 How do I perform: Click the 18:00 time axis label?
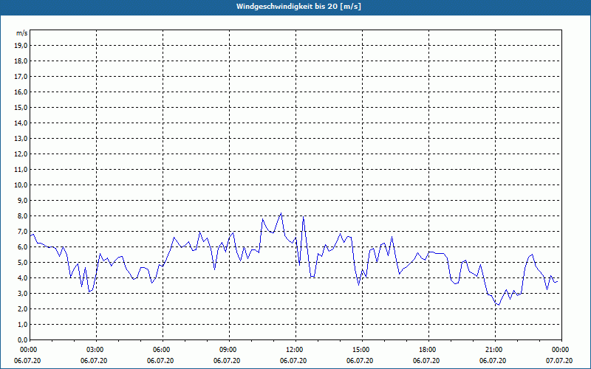click(x=428, y=350)
